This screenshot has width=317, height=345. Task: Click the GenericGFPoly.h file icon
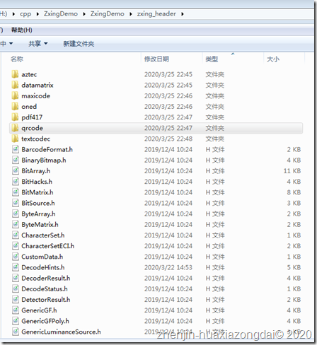coord(16,321)
